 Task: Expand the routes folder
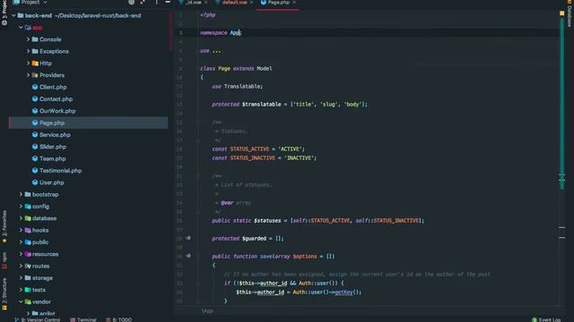click(x=21, y=267)
